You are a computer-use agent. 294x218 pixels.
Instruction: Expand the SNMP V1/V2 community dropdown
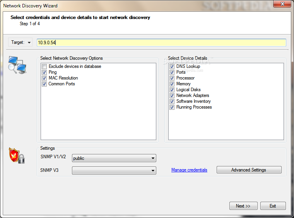tap(114, 158)
